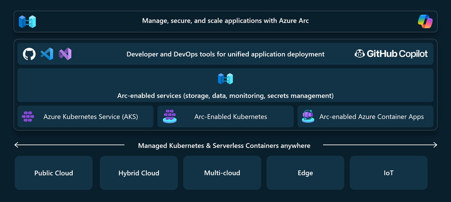451x202 pixels.
Task: Click the Azure Arc icon above Arc-enabled services
Action: tap(225, 79)
